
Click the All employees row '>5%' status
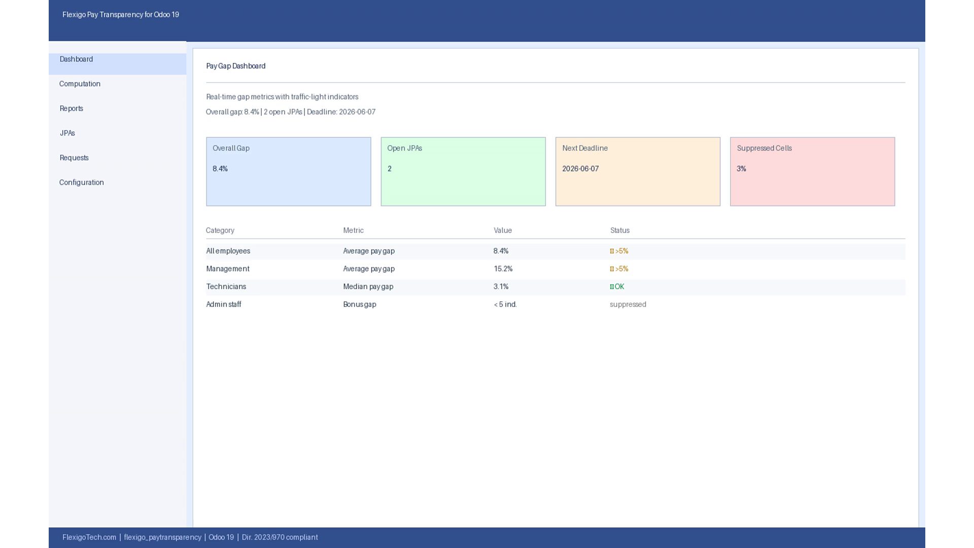point(619,251)
